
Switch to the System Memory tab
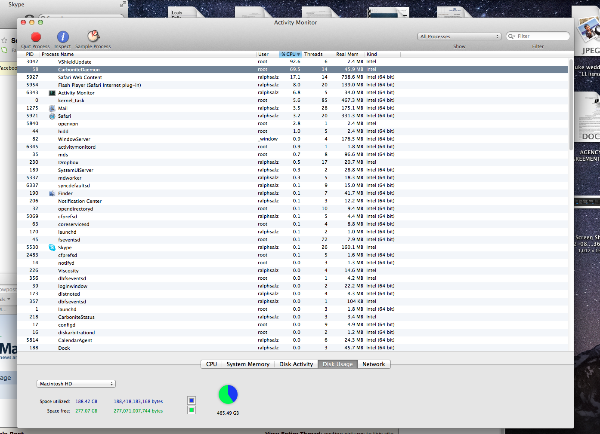point(248,364)
